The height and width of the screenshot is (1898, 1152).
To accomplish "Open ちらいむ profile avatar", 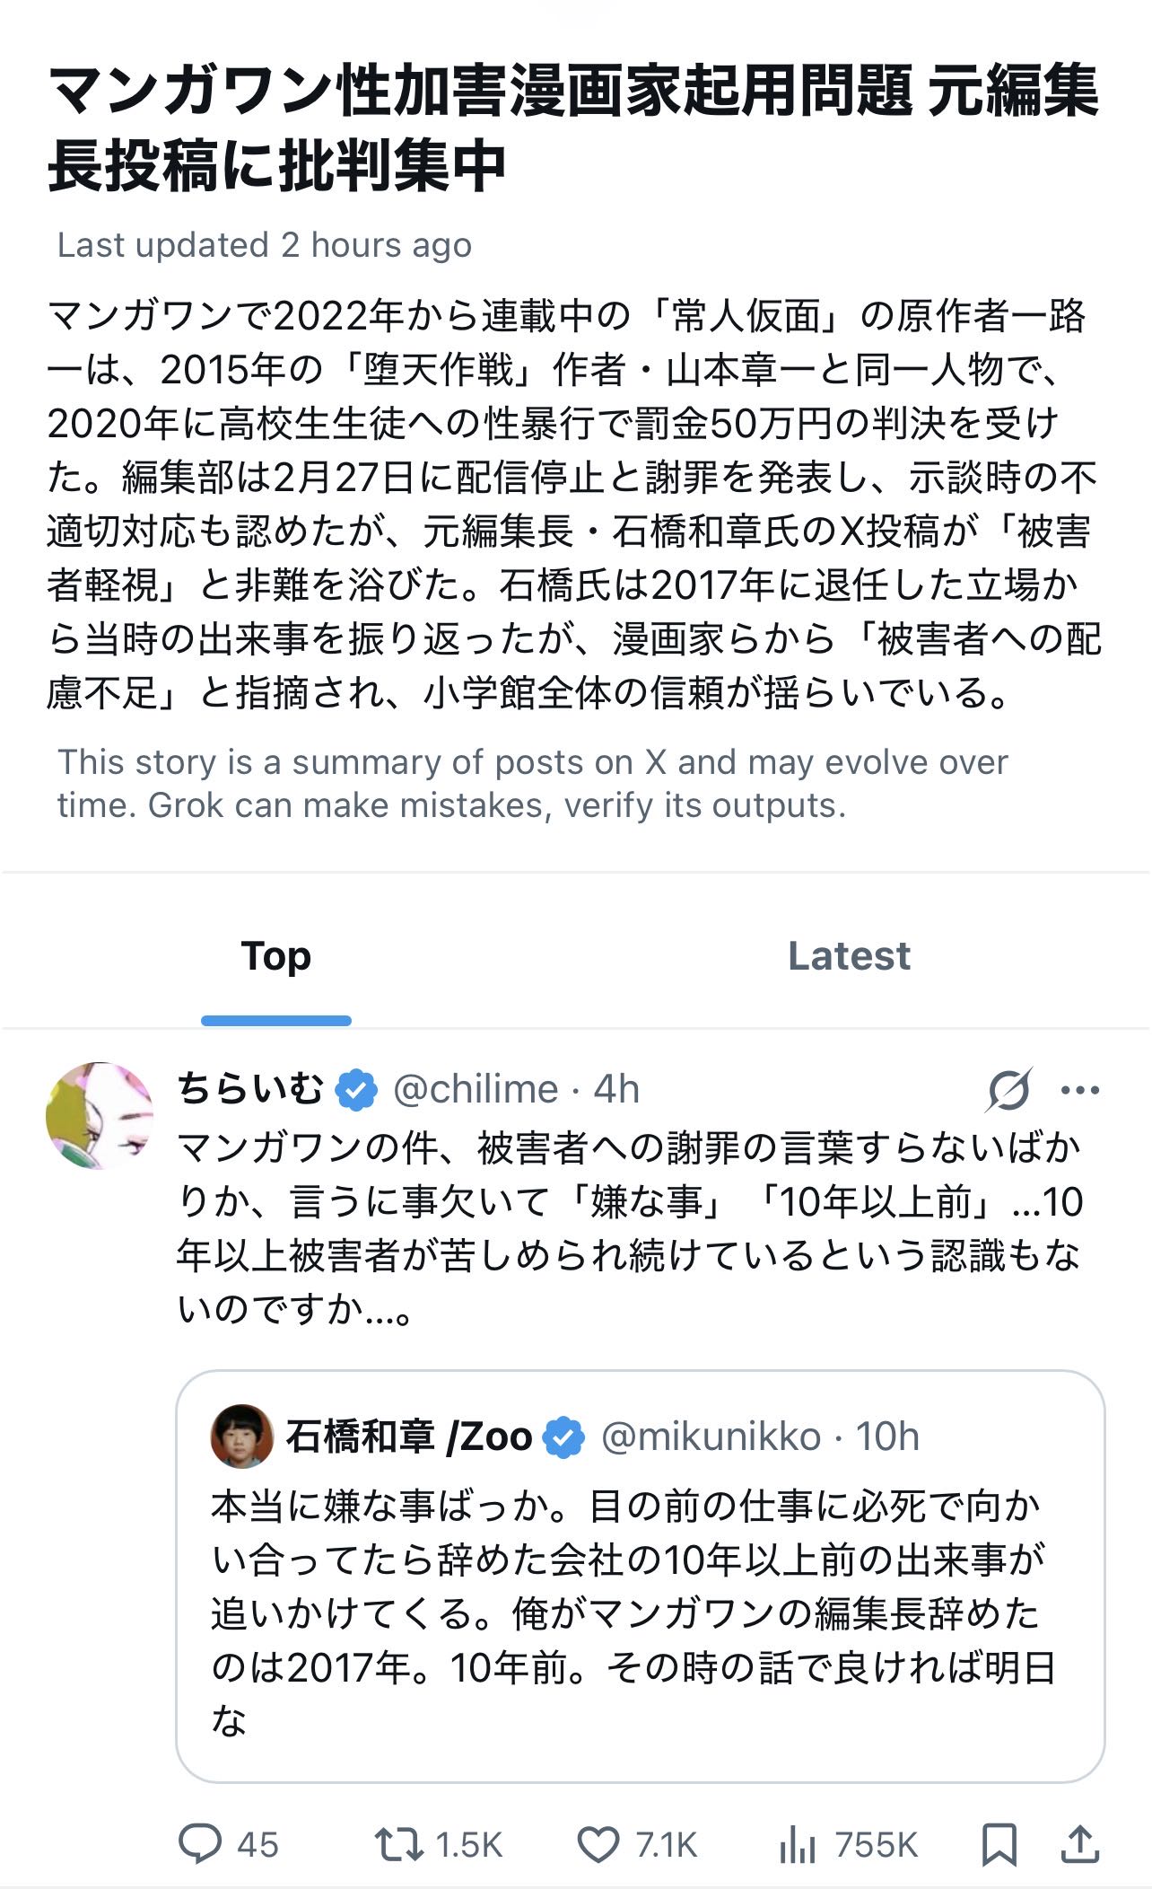I will [100, 1115].
